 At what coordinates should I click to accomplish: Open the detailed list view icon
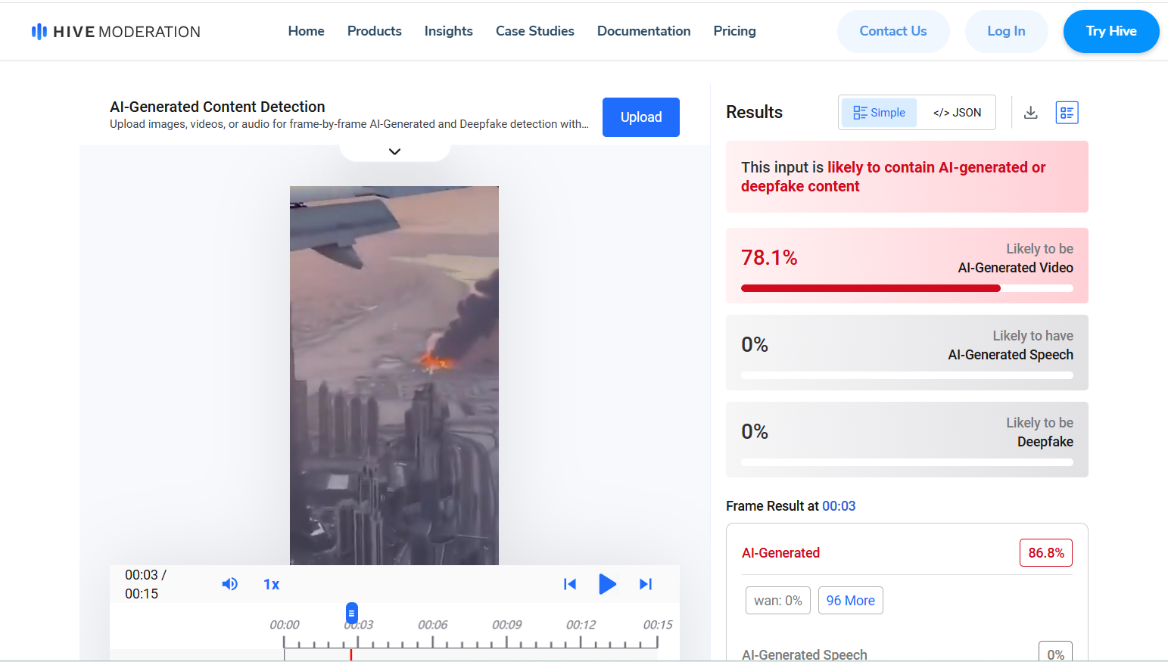[x=1067, y=113]
